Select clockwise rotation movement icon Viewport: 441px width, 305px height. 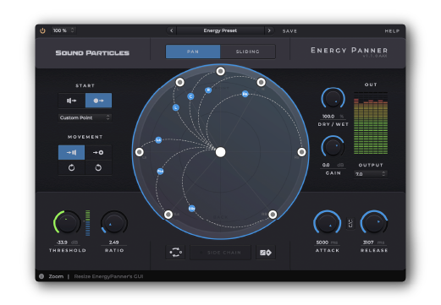tap(71, 168)
